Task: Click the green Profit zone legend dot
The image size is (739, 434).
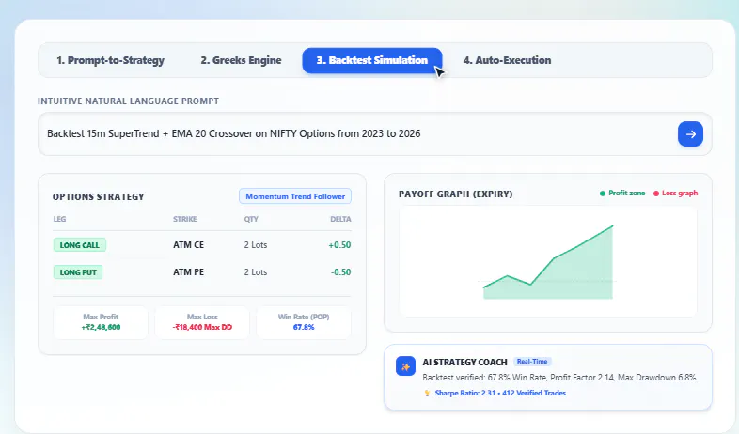Action: tap(603, 194)
